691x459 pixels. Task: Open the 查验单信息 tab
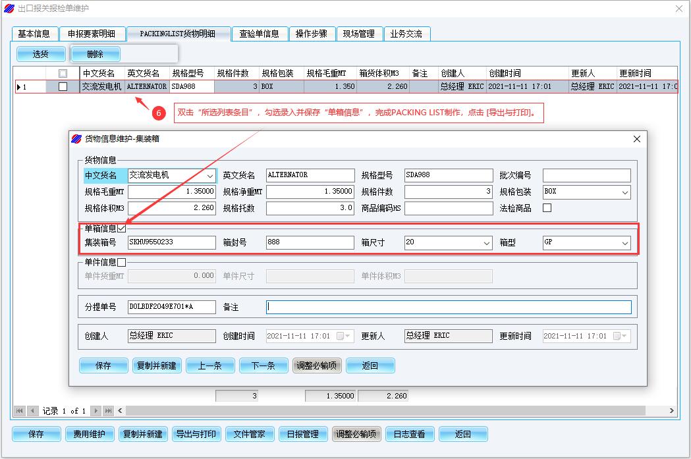click(259, 34)
